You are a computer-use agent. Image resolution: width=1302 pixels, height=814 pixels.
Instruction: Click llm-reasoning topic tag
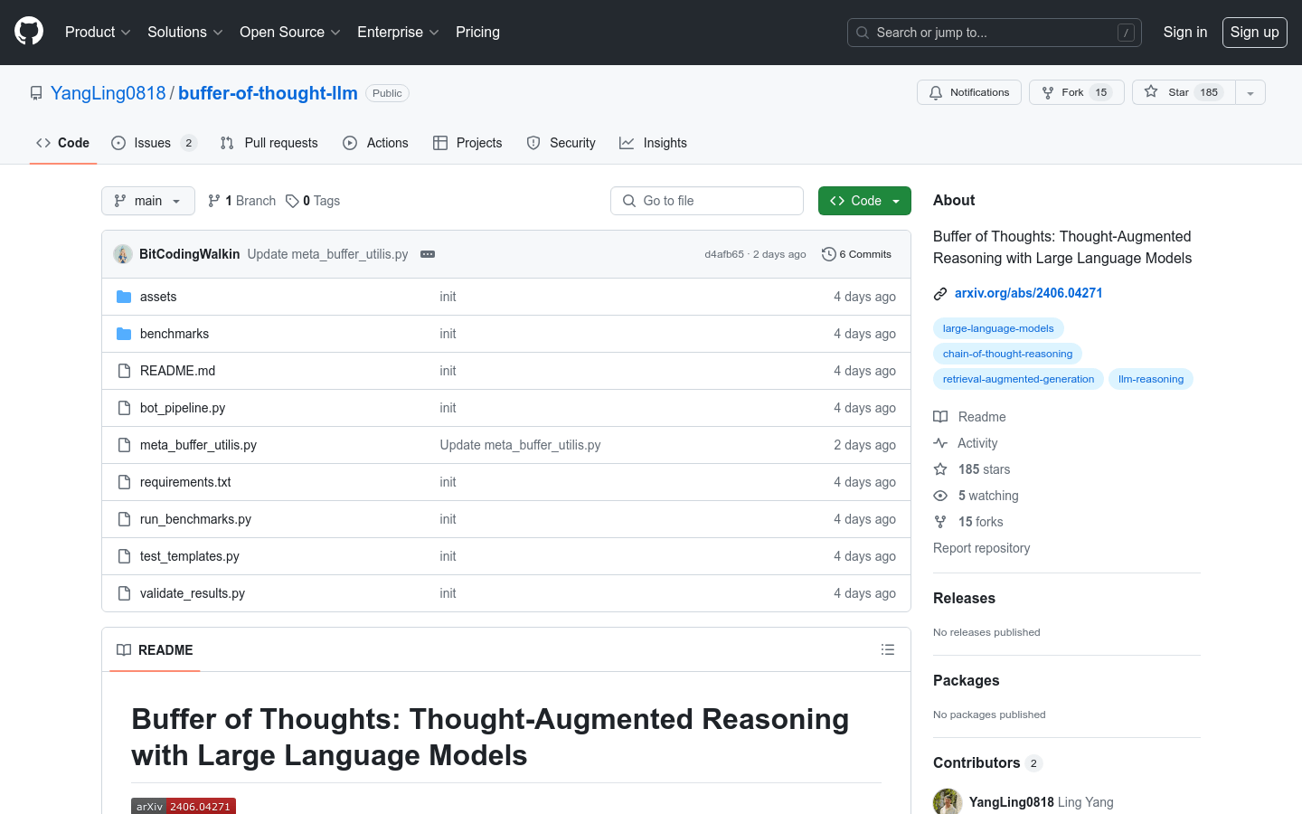(1151, 379)
